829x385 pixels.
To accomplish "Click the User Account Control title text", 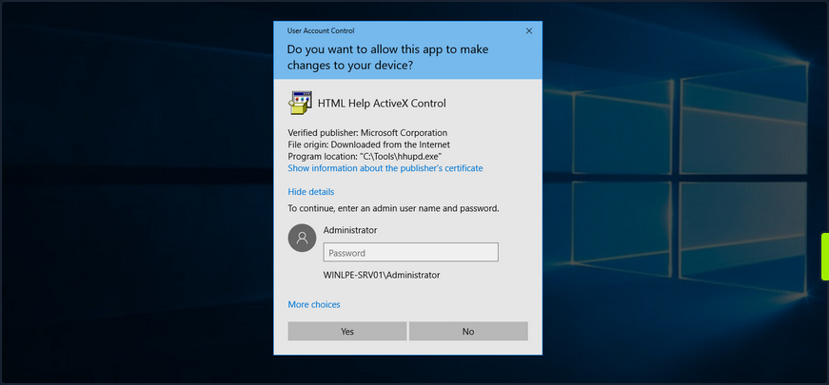I will (x=321, y=30).
